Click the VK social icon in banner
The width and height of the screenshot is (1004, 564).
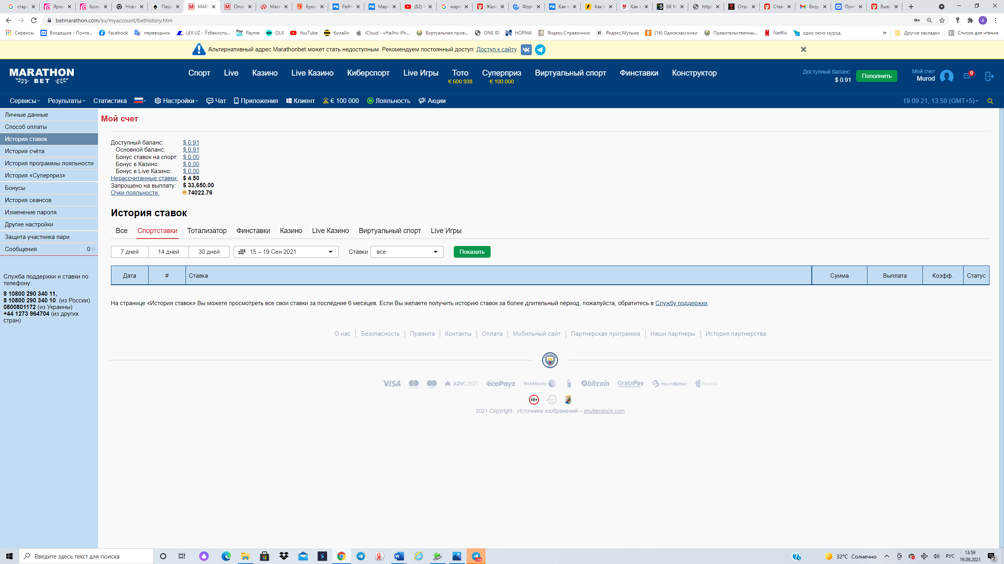point(526,50)
